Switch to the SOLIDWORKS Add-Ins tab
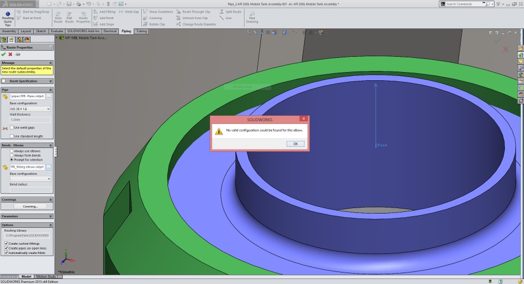This screenshot has height=284, width=524. pyautogui.click(x=83, y=31)
